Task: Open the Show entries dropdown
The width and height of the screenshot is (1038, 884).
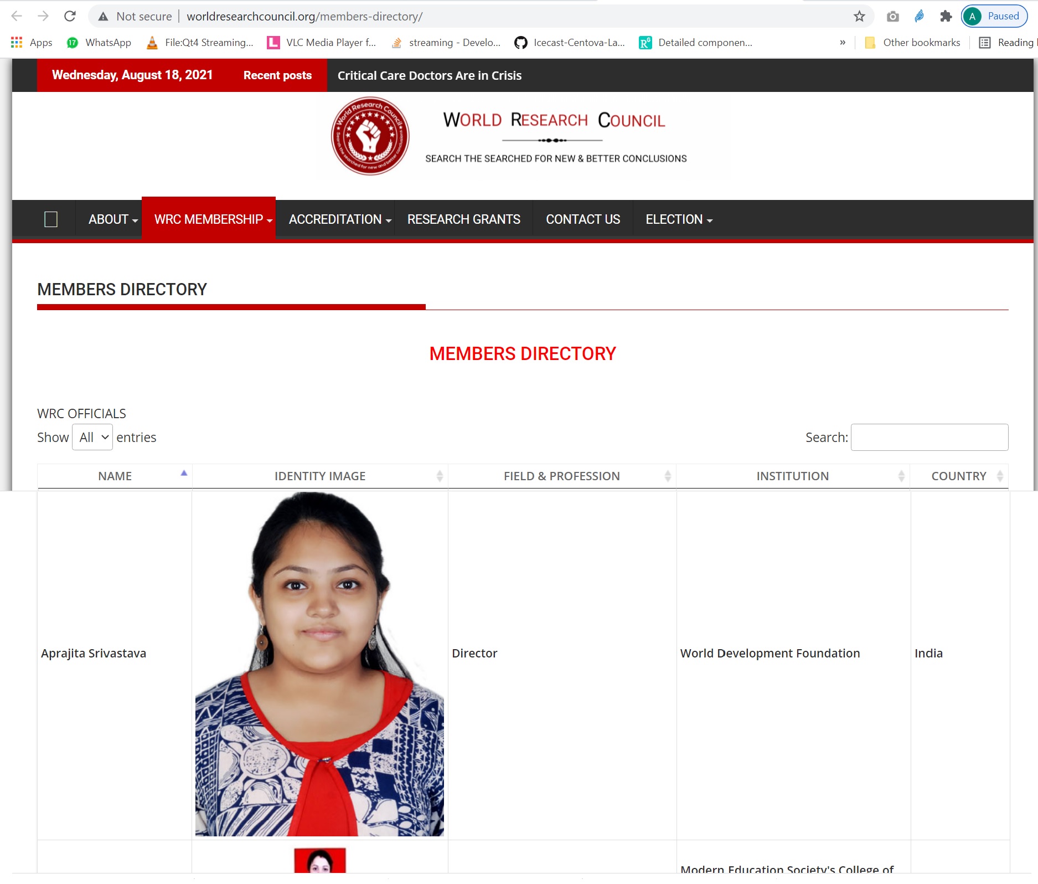Action: pos(92,438)
